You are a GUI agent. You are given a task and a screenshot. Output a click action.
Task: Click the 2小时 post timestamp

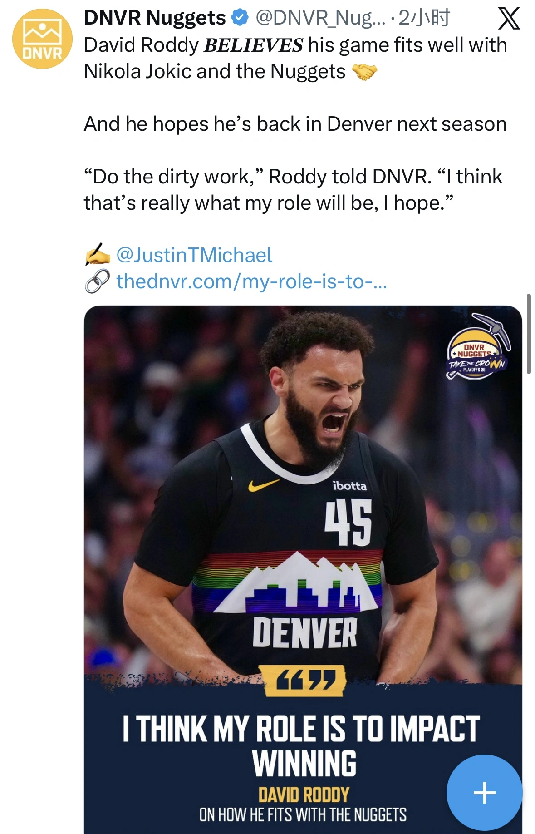pyautogui.click(x=424, y=18)
